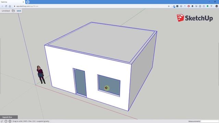Image resolution: width=219 pixels, height=123 pixels.
Task: Click the woman scale figure
Action: click(41, 74)
